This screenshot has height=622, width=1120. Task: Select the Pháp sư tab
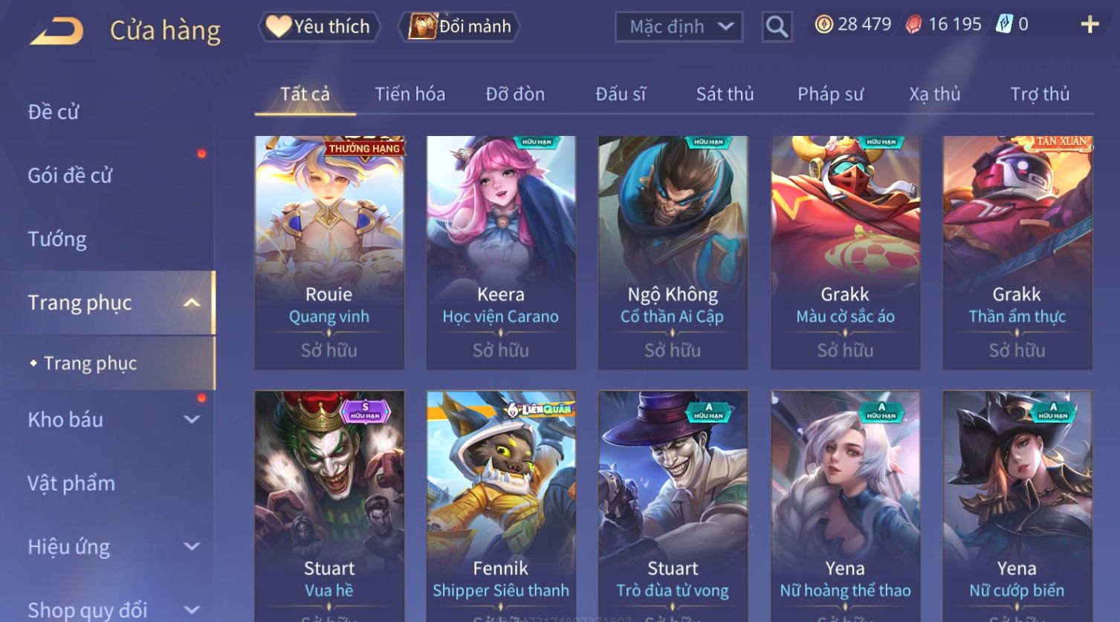830,94
